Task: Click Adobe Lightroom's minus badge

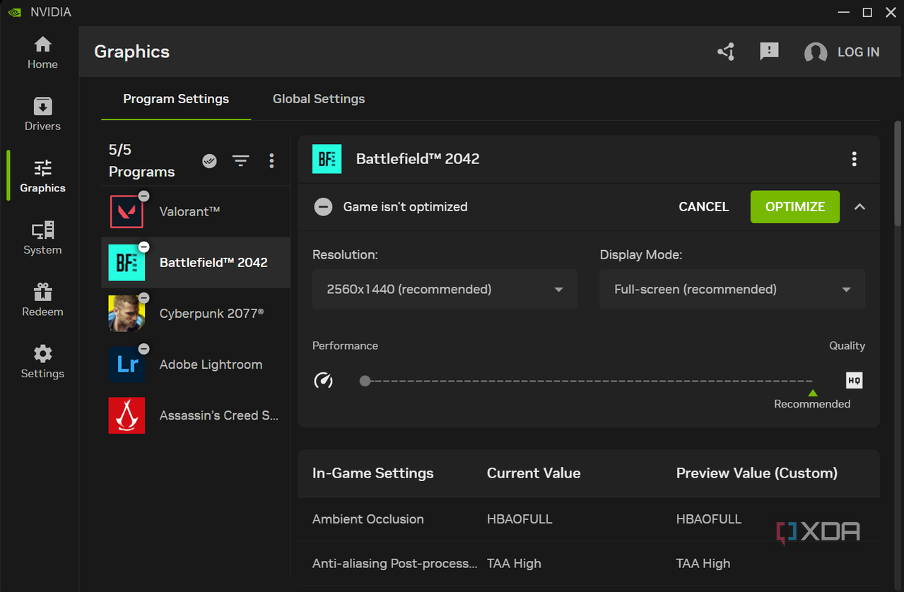Action: [x=143, y=349]
